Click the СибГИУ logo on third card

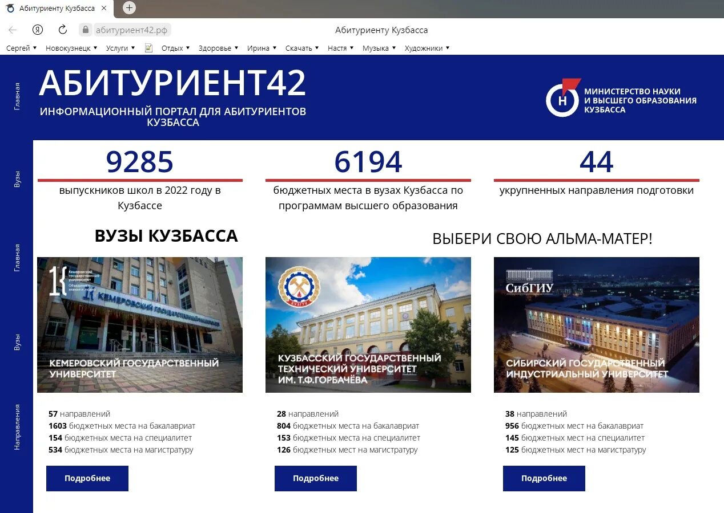pyautogui.click(x=529, y=280)
